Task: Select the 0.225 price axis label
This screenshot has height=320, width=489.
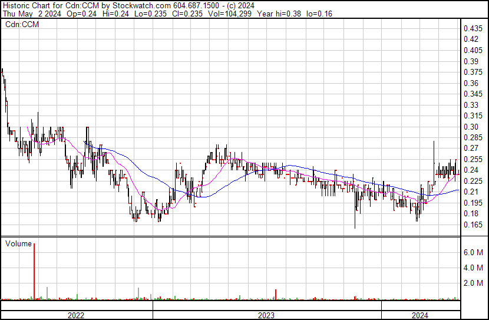Action: [473, 181]
